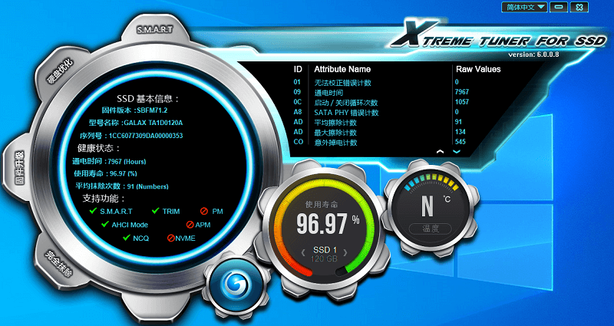Click the SSD 1 drive label
The height and width of the screenshot is (326, 614).
[325, 250]
